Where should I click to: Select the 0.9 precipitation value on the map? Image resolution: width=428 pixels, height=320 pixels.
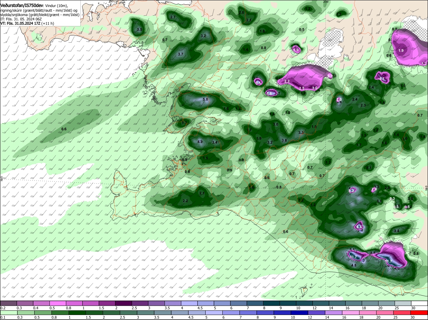(x=229, y=170)
